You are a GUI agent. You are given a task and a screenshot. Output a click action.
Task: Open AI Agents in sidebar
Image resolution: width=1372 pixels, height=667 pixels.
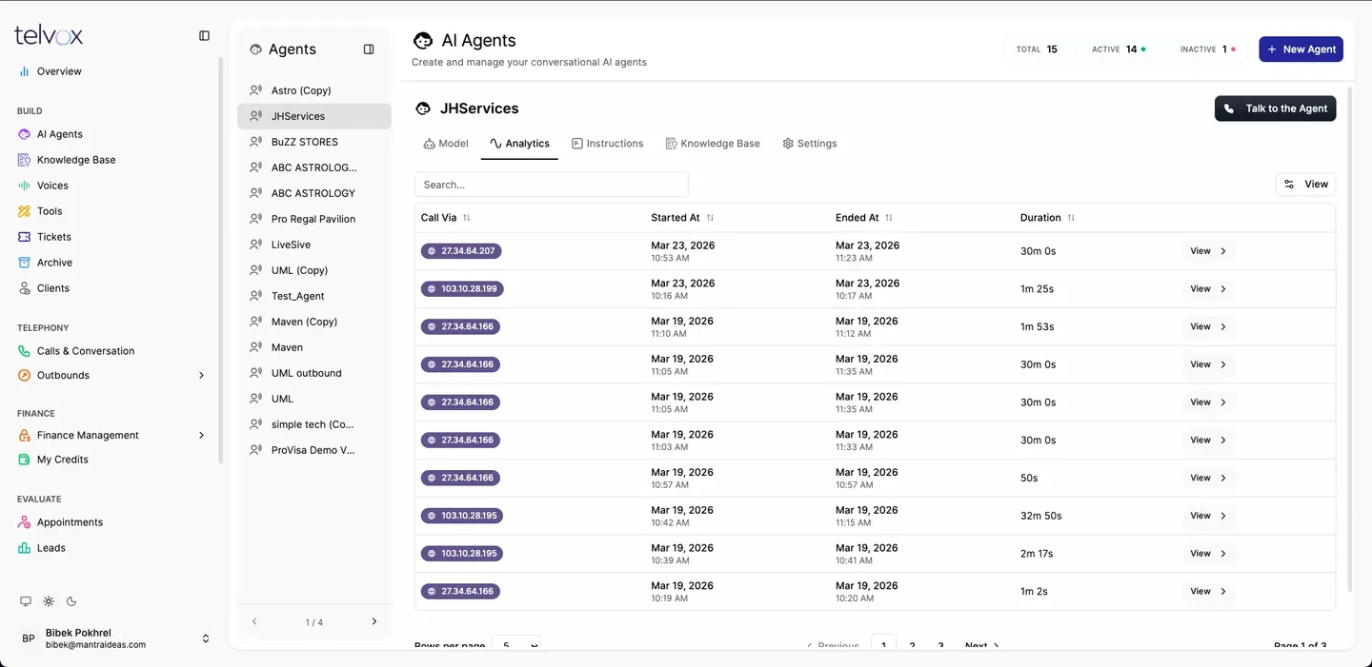pyautogui.click(x=60, y=134)
